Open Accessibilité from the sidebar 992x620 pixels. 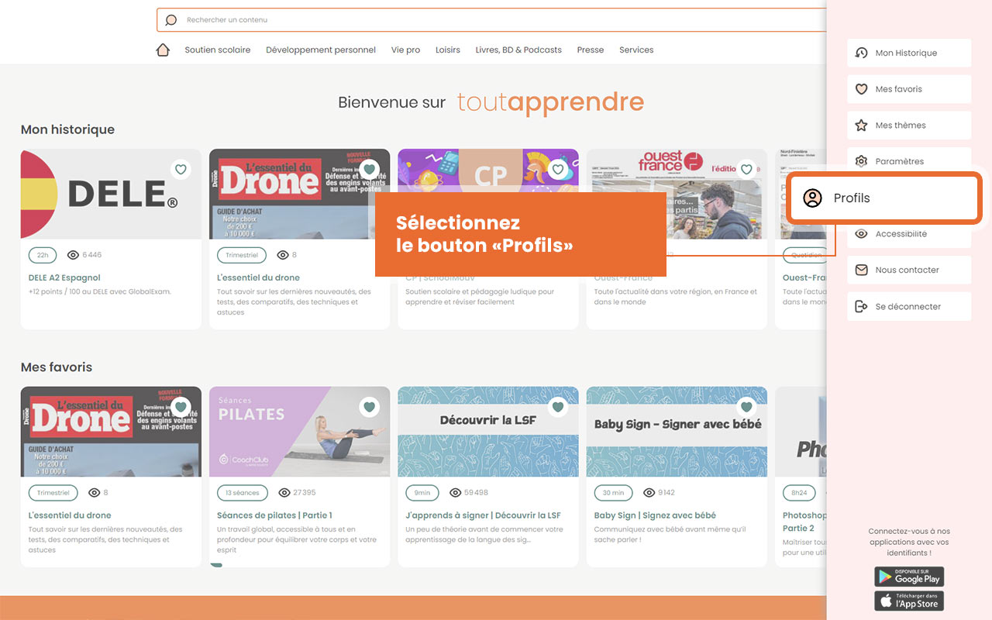coord(861,233)
